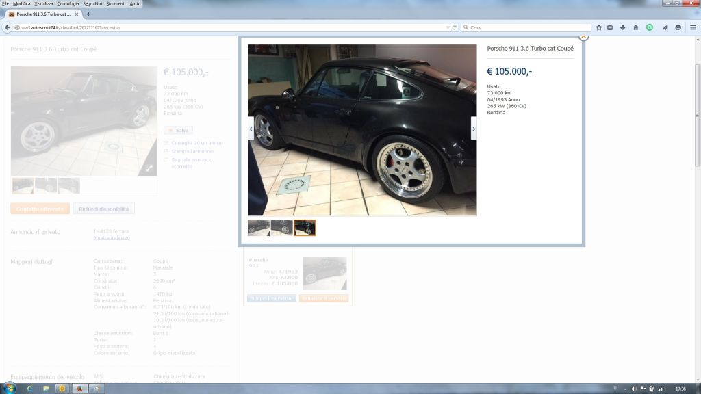Click the Contatta offerente button
The height and width of the screenshot is (394, 701).
[x=40, y=209]
